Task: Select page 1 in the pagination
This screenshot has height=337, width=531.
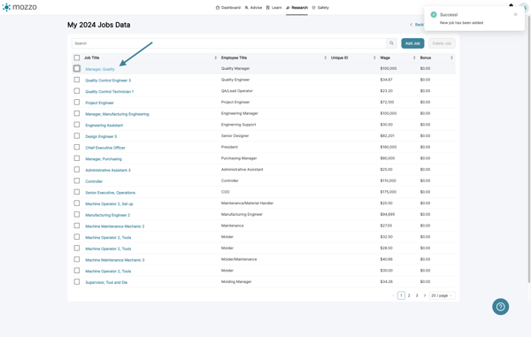Action: [401, 295]
